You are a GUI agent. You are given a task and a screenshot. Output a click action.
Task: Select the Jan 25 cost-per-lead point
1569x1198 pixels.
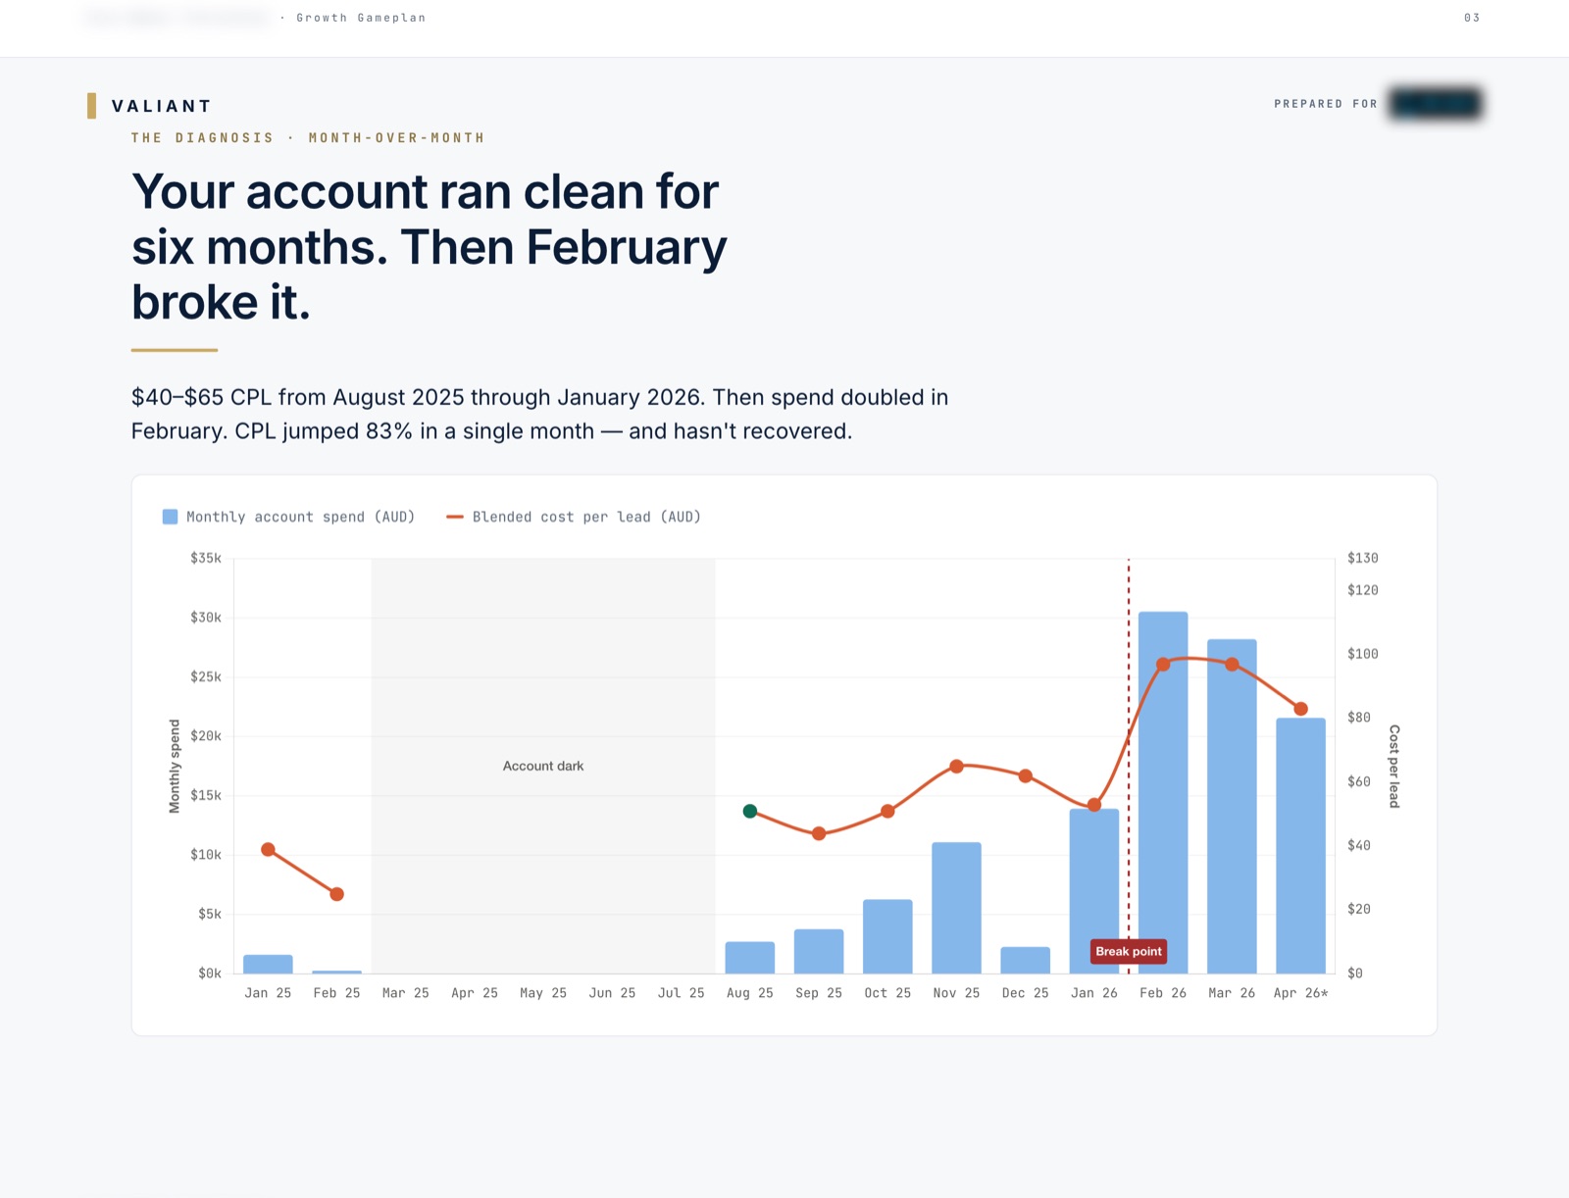click(268, 849)
